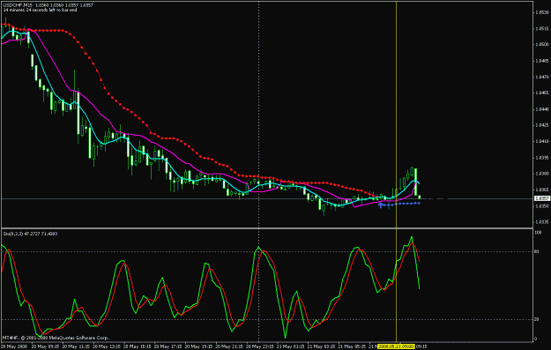Image resolution: width=551 pixels, height=350 pixels.
Task: Click the 21 May 03:15 time axis label
Action: point(321,346)
